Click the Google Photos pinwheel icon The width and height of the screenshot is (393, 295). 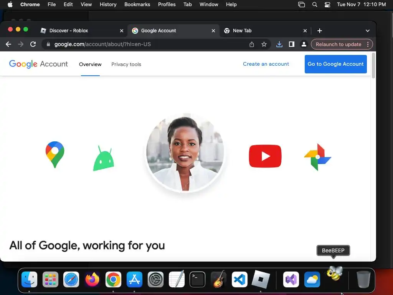click(x=317, y=157)
